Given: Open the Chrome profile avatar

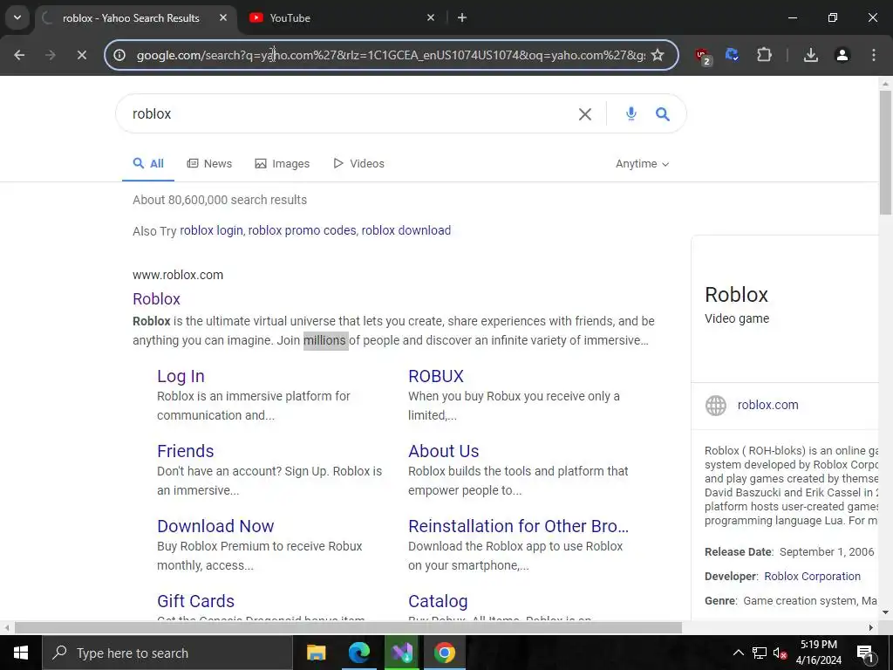Looking at the screenshot, I should 842,55.
